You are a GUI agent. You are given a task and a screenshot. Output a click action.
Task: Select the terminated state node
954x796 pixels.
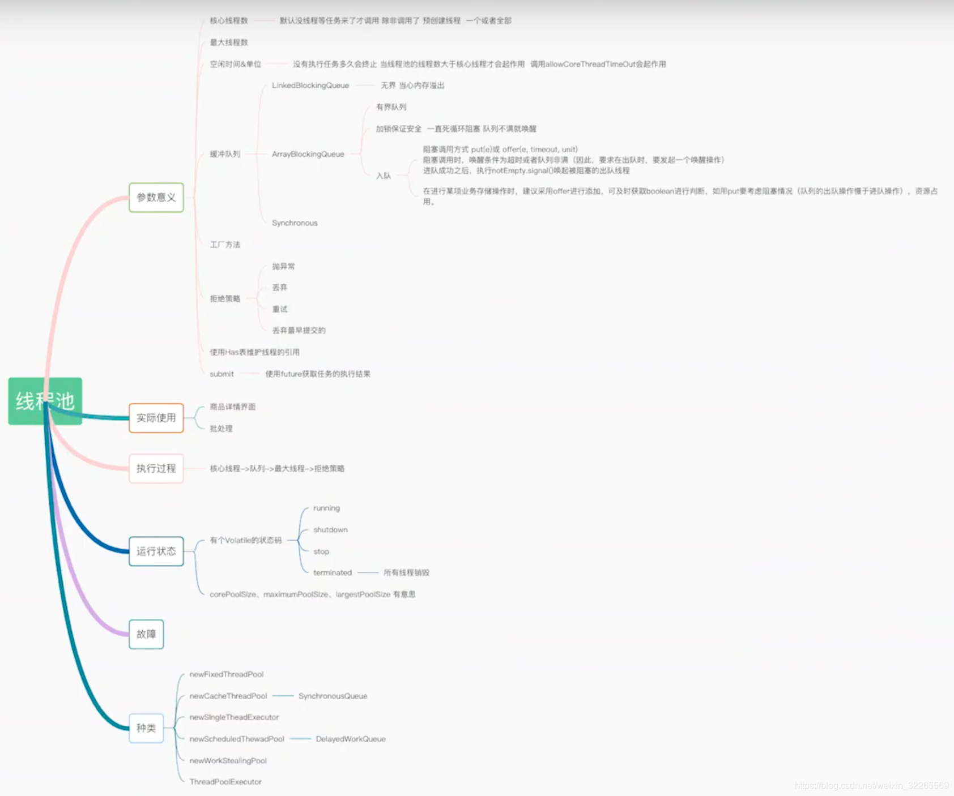pyautogui.click(x=333, y=573)
